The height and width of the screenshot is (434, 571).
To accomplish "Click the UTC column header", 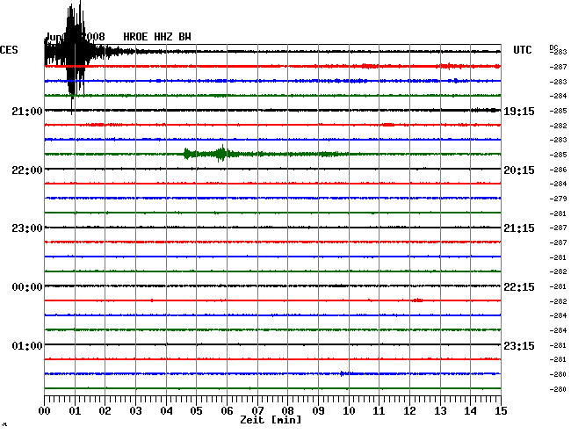I will point(522,50).
